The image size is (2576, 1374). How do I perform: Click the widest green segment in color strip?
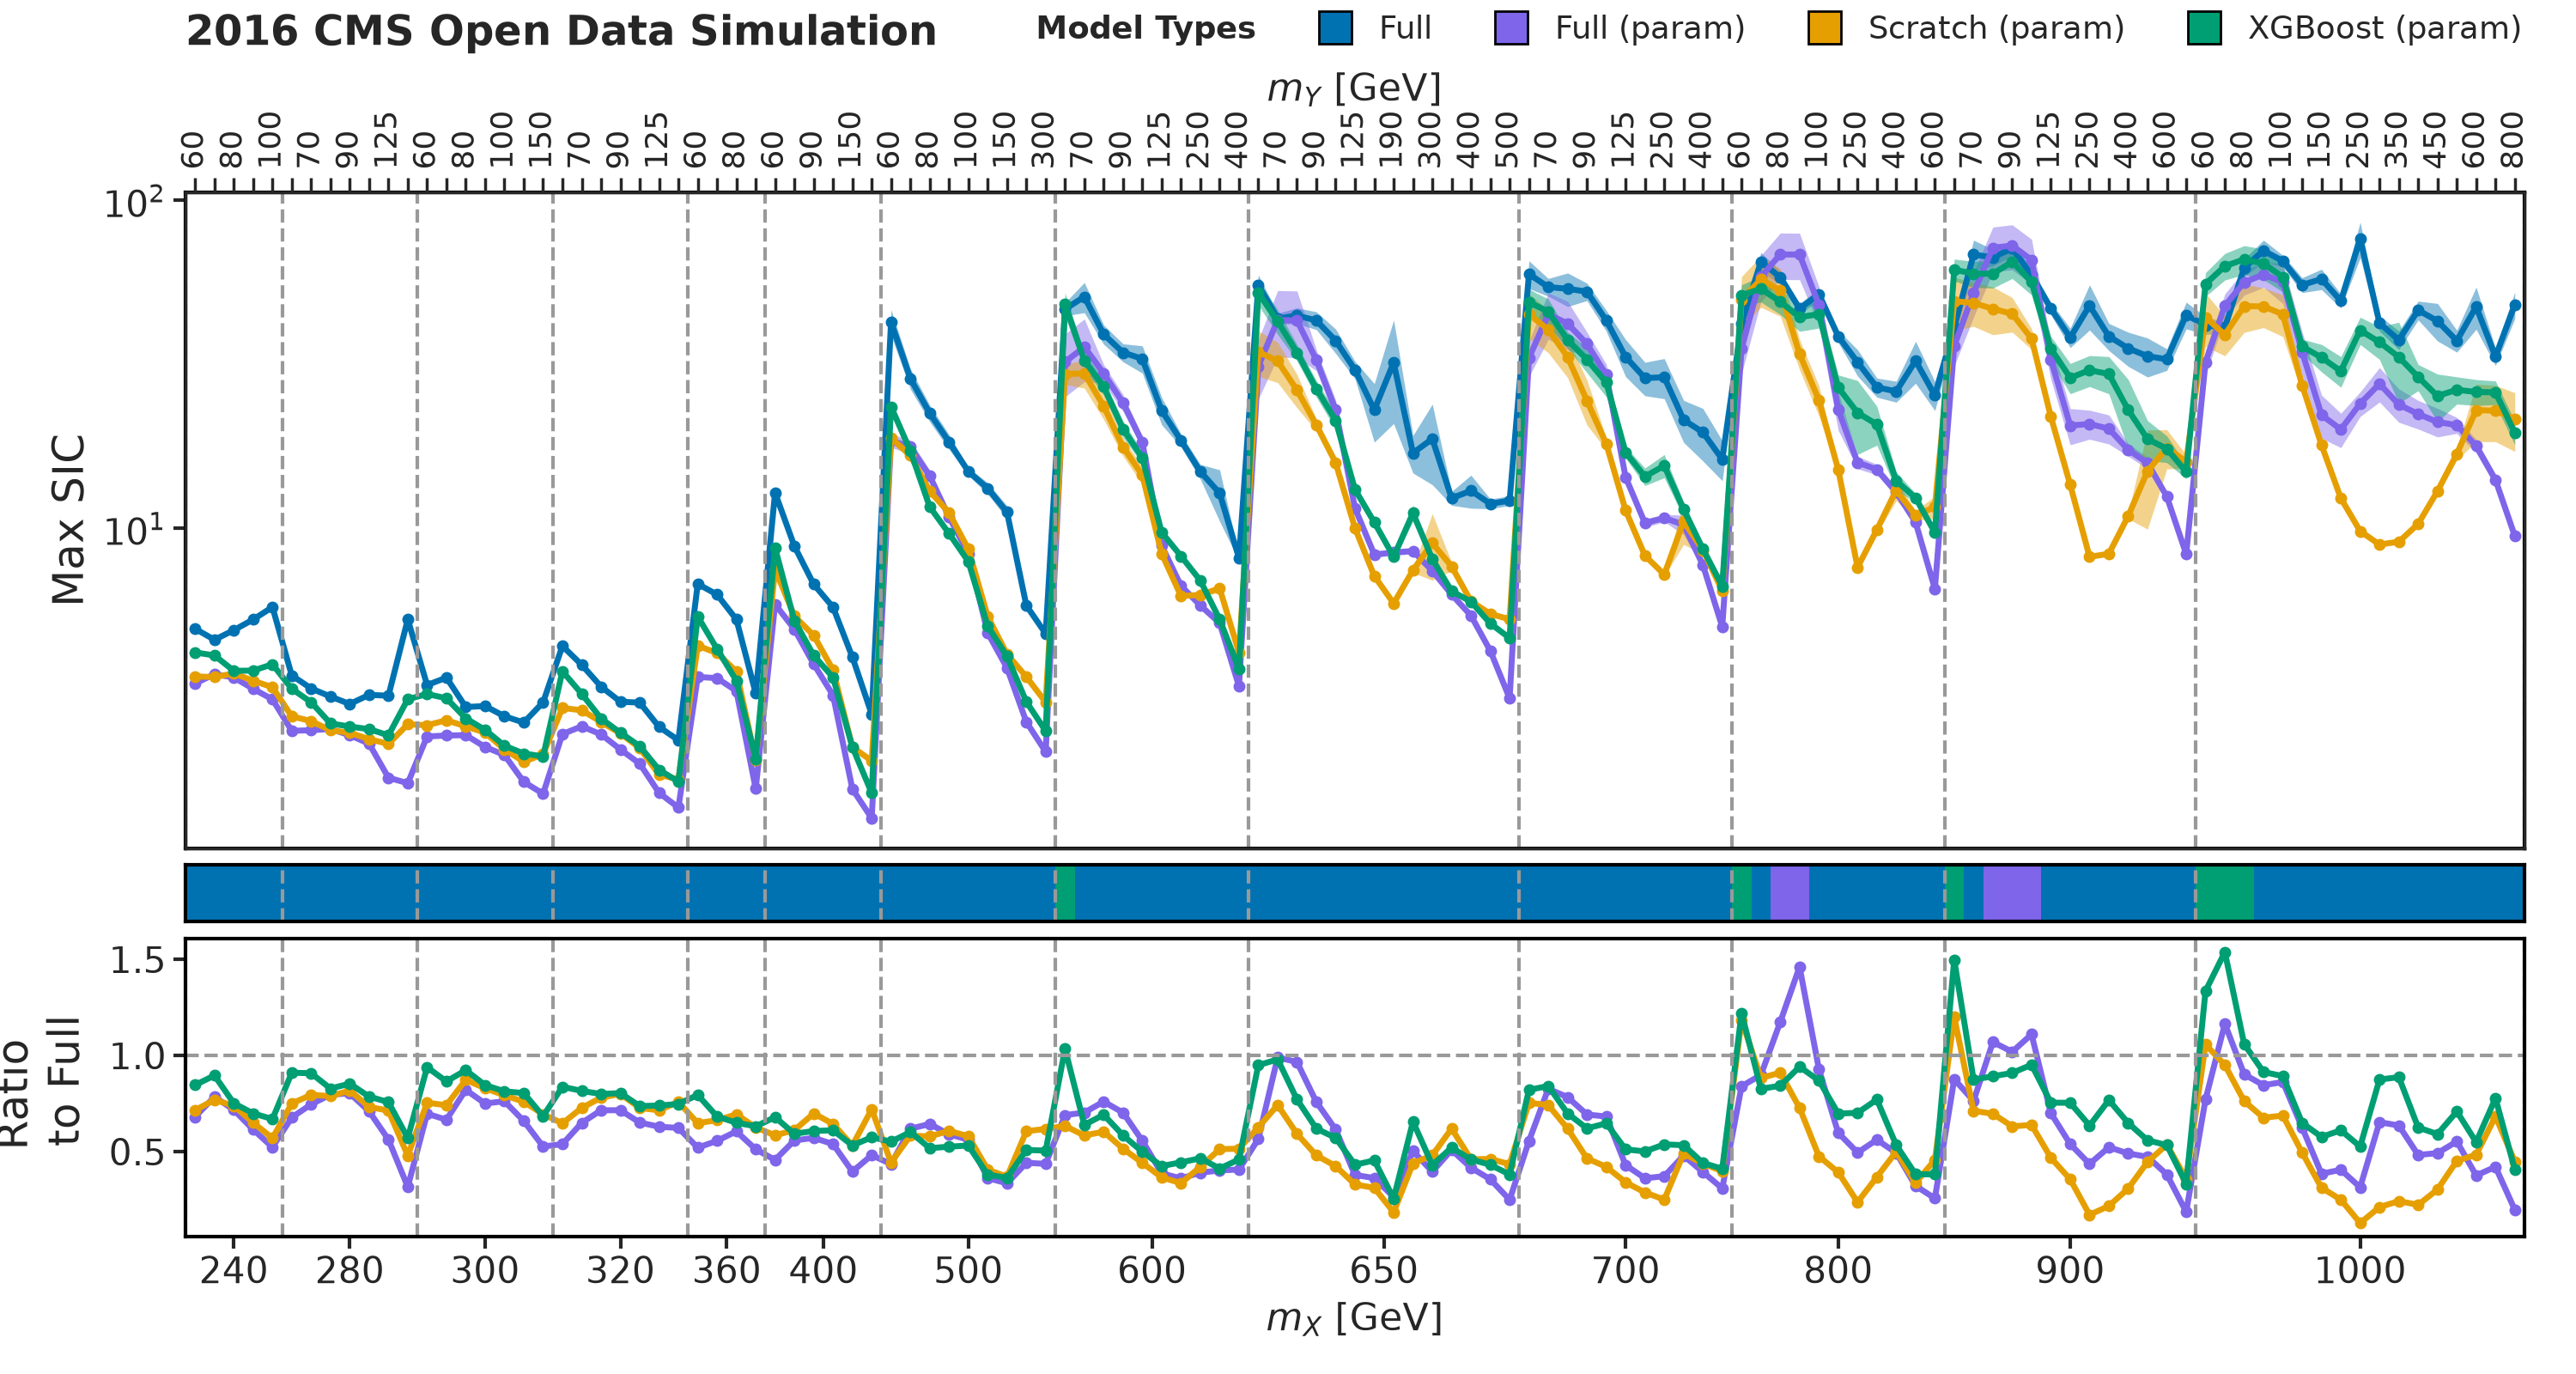coord(2225,893)
